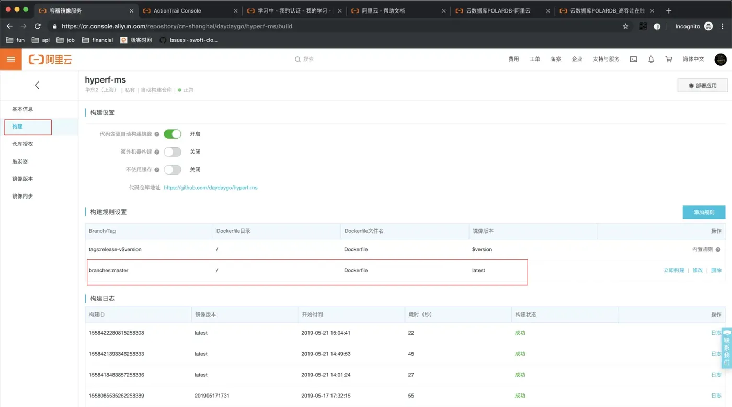
Task: Click the search magnifier icon
Action: click(298, 60)
